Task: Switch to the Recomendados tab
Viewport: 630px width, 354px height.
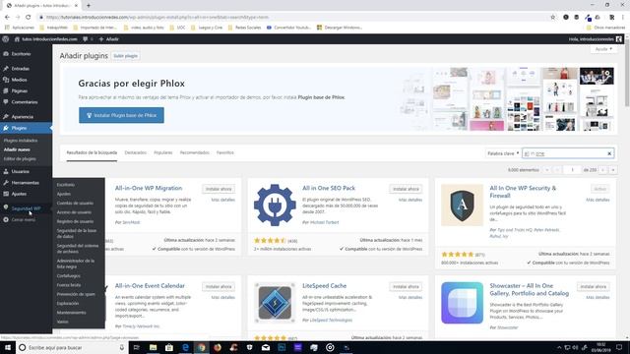Action: click(195, 153)
